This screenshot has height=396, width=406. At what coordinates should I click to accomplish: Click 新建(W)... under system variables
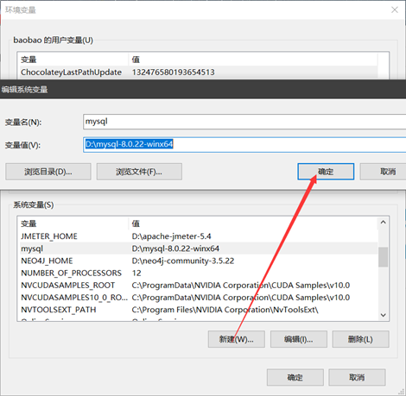(x=237, y=339)
